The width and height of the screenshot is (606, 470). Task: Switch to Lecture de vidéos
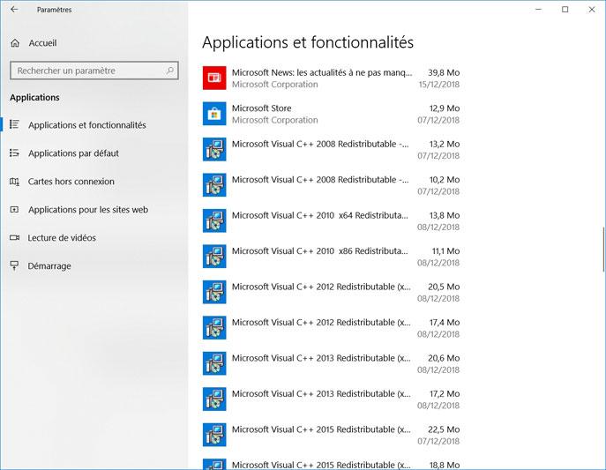[x=62, y=238]
